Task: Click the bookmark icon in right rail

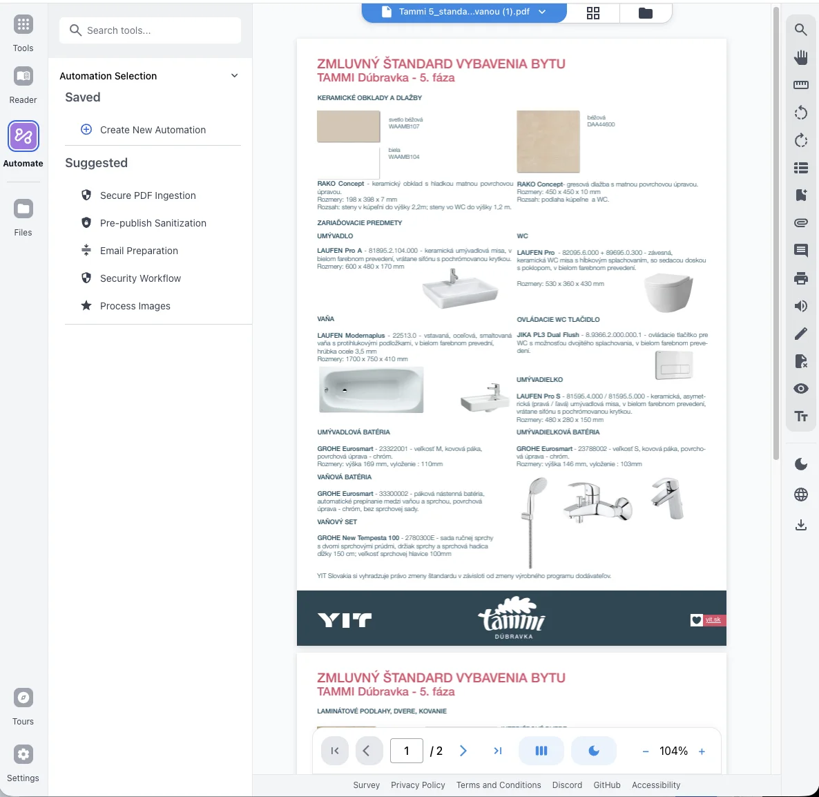Action: coord(800,195)
